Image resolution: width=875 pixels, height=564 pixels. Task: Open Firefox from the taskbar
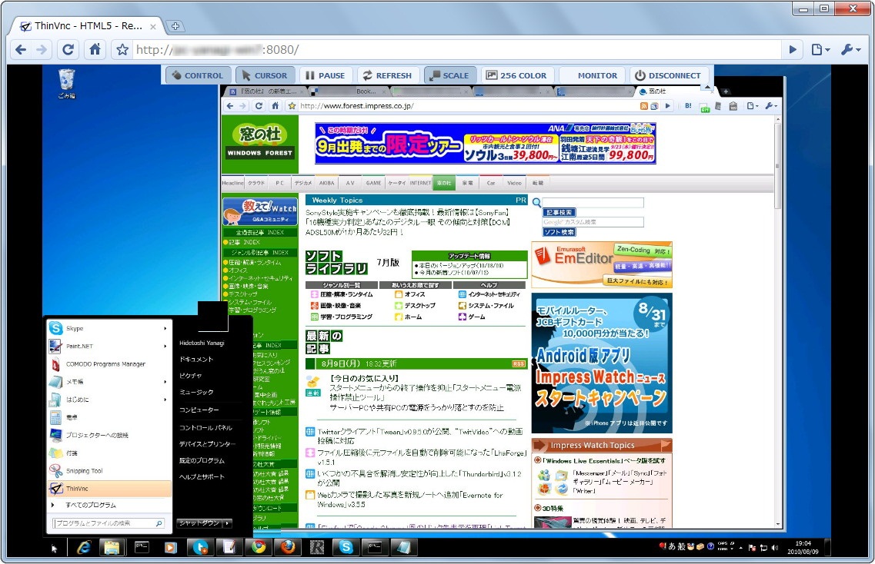coord(287,548)
